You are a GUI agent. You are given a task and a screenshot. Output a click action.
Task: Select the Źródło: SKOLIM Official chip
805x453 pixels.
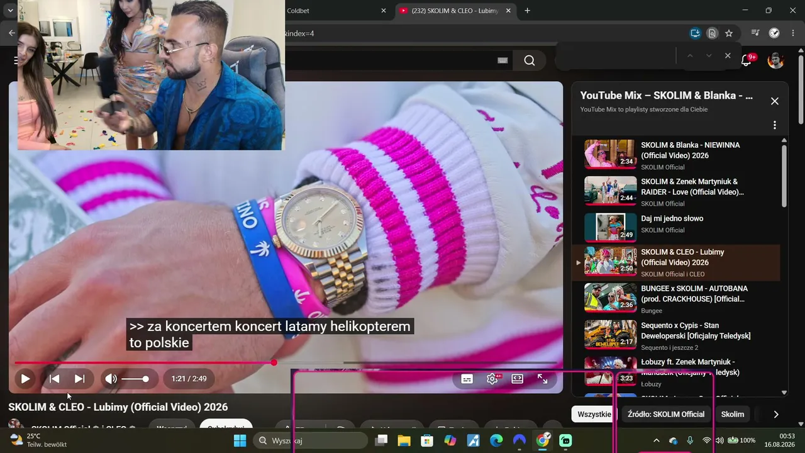(x=666, y=414)
